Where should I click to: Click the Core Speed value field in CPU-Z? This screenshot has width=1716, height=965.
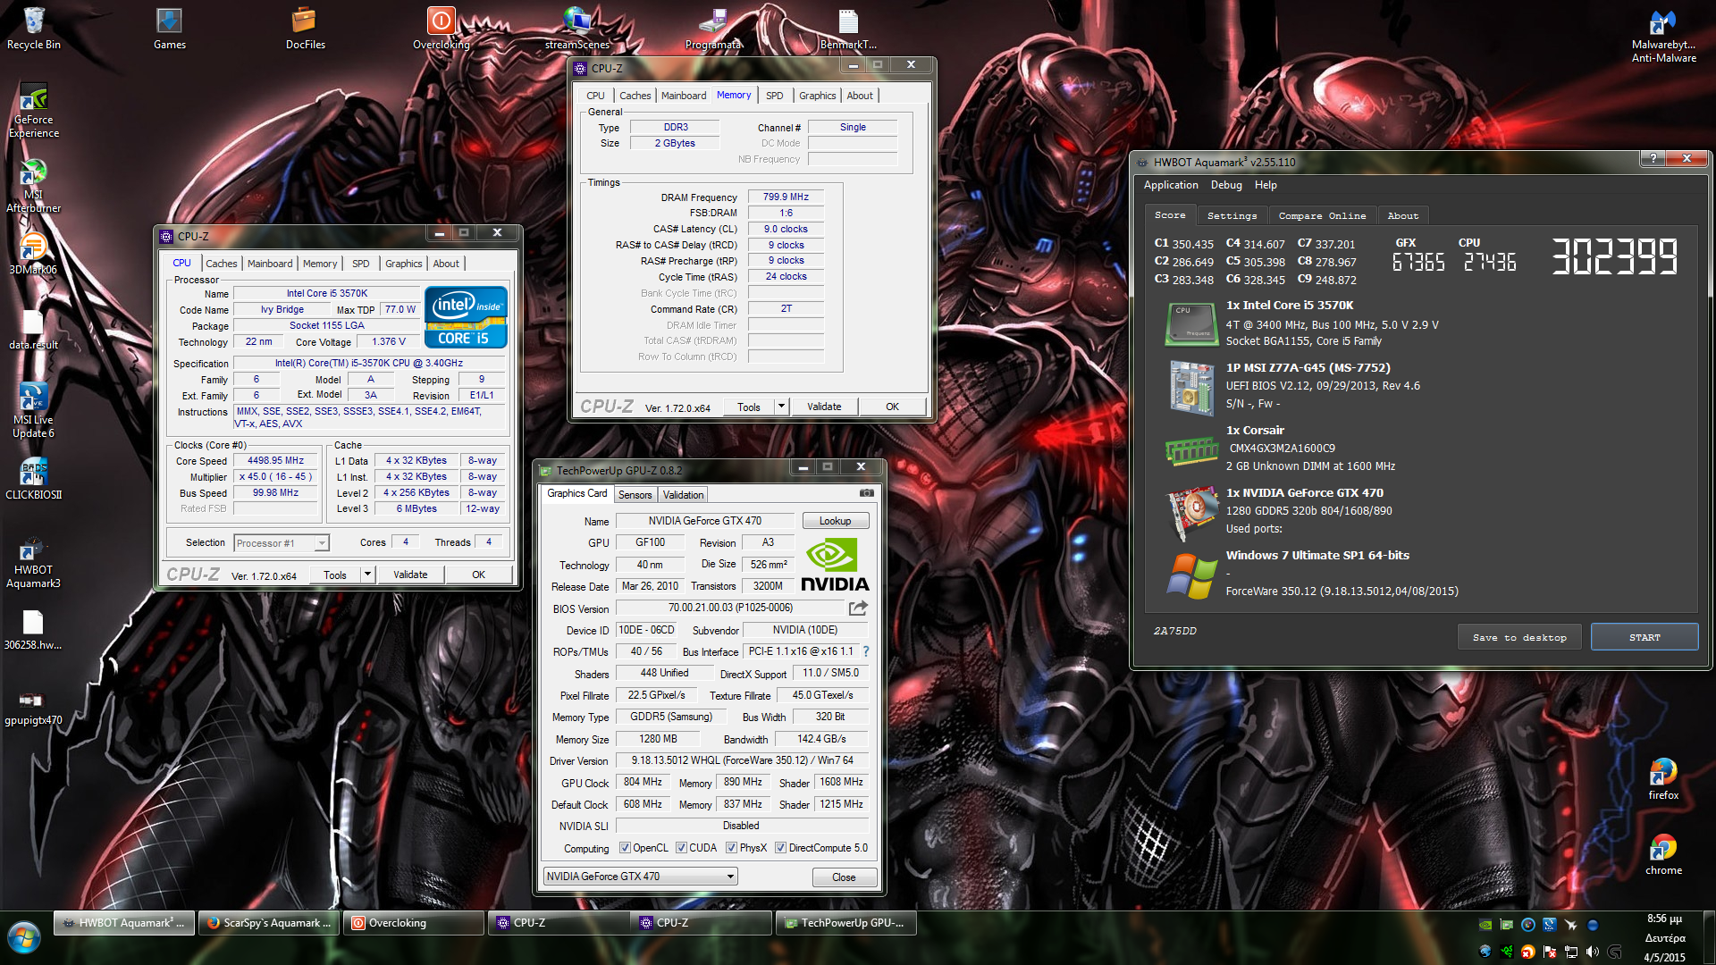tap(276, 461)
